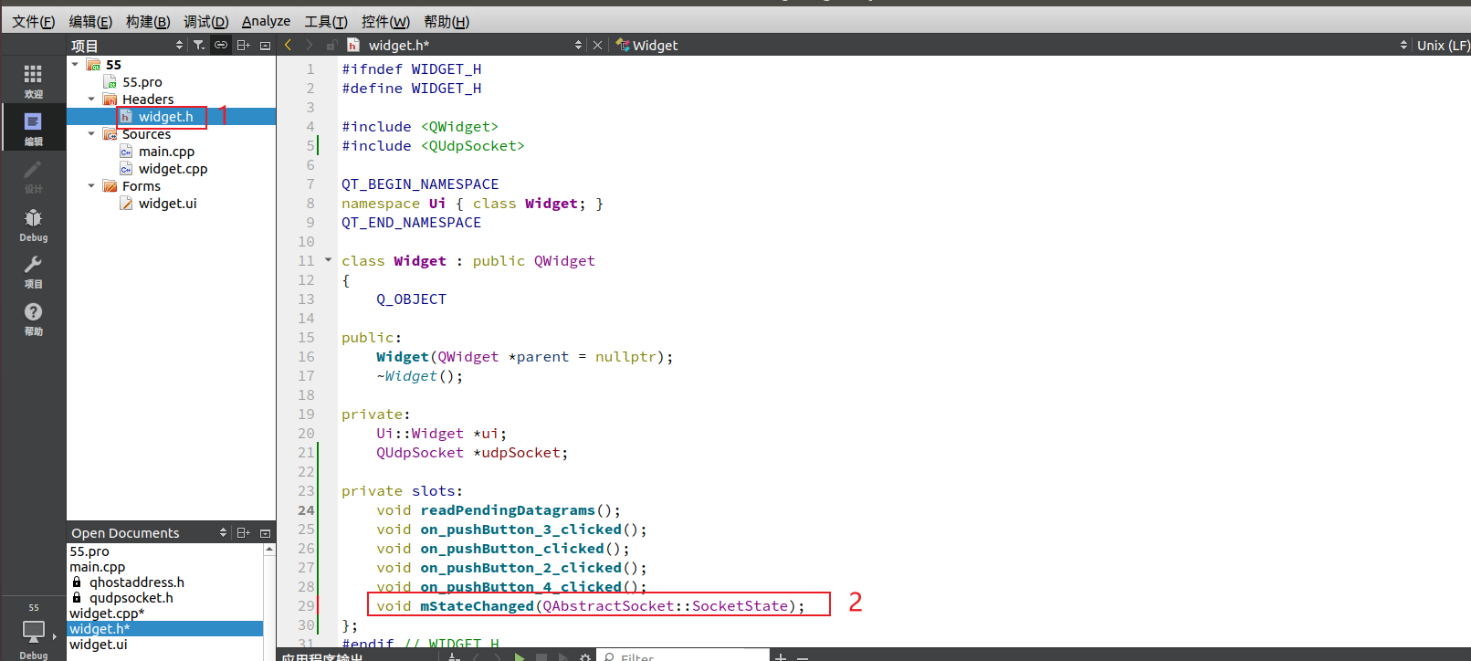This screenshot has width=1471, height=661.
Task: Toggle the file write-lock icon
Action: (x=331, y=45)
